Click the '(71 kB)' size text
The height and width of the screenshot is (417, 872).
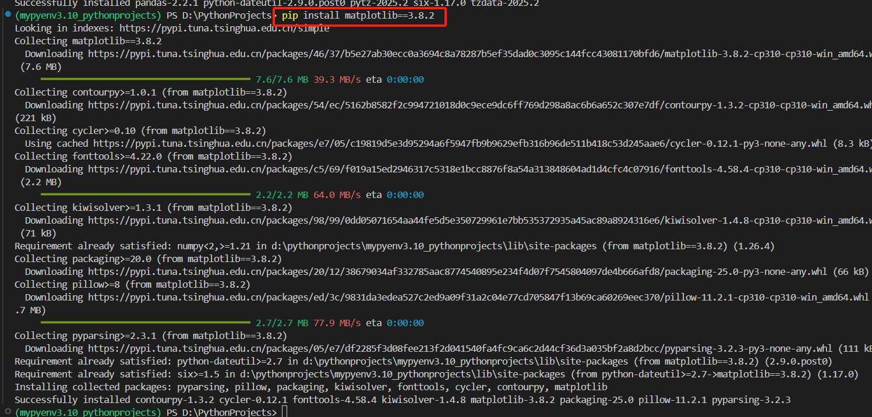[x=38, y=233]
